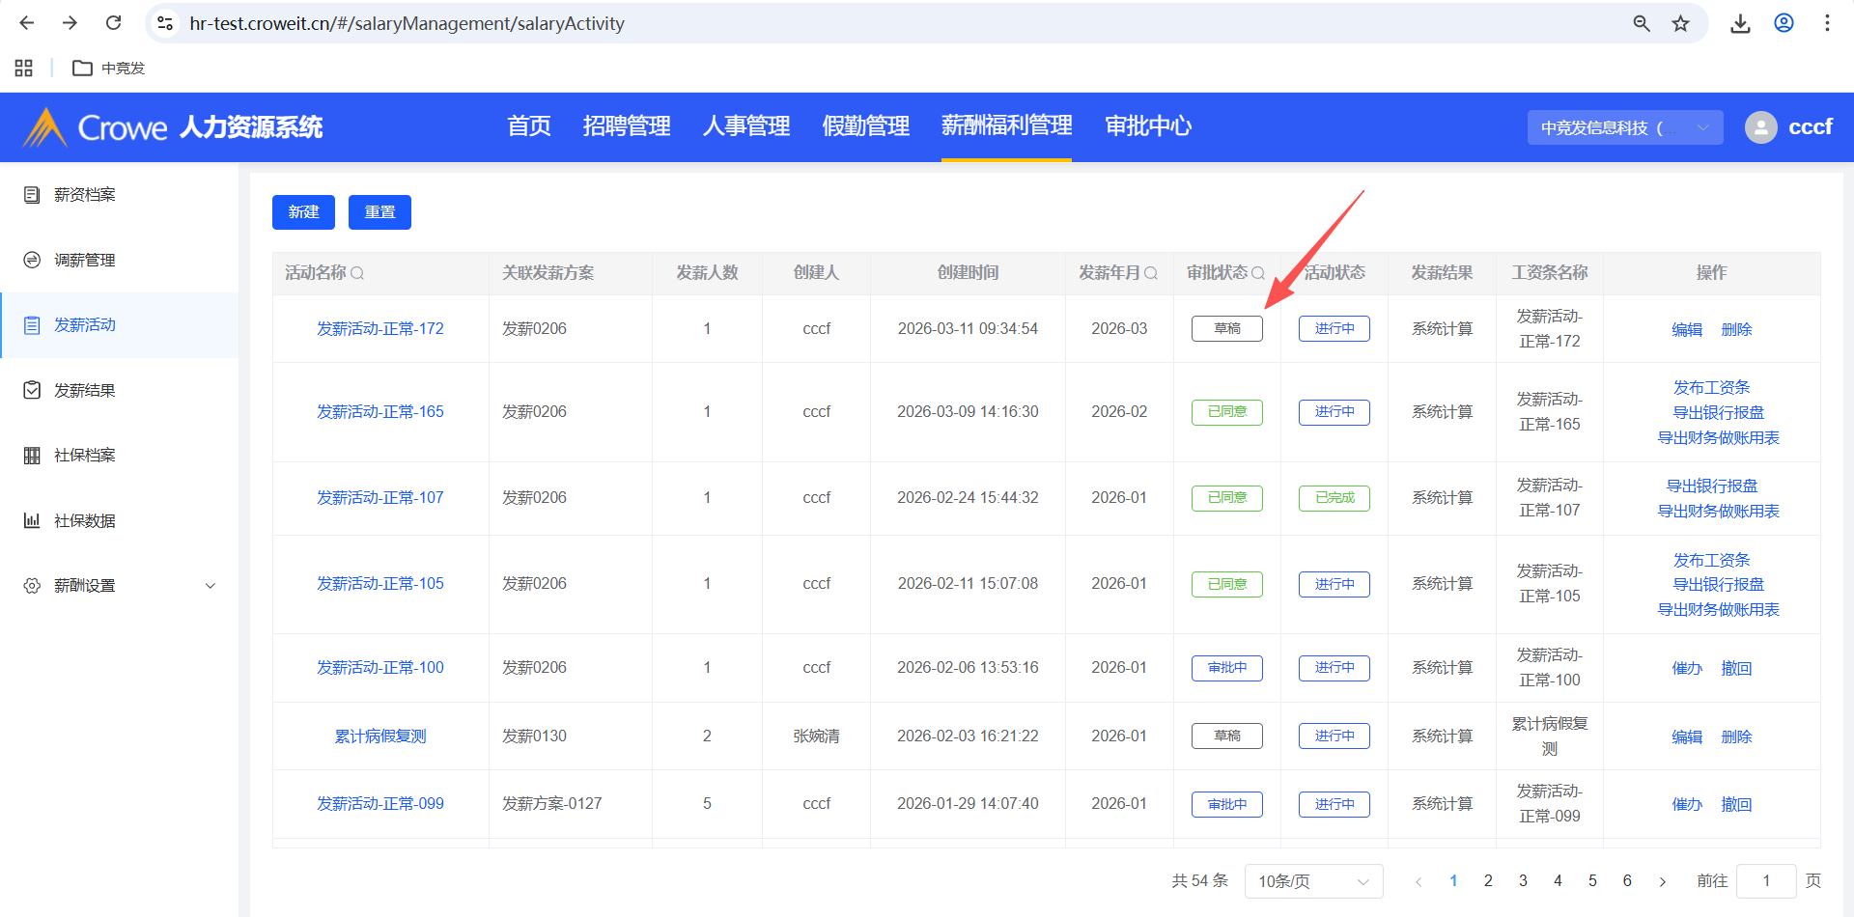Click the search icon beside 发薪年月 column
The width and height of the screenshot is (1854, 917).
[1151, 273]
